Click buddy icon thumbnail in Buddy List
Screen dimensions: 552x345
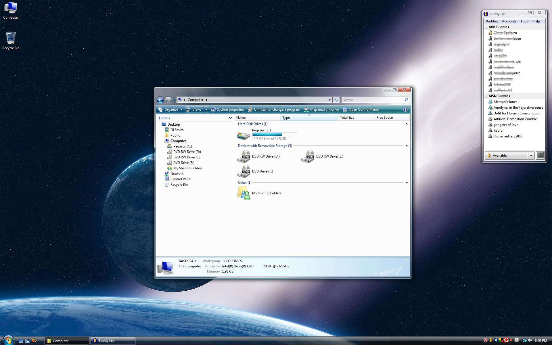click(540, 155)
